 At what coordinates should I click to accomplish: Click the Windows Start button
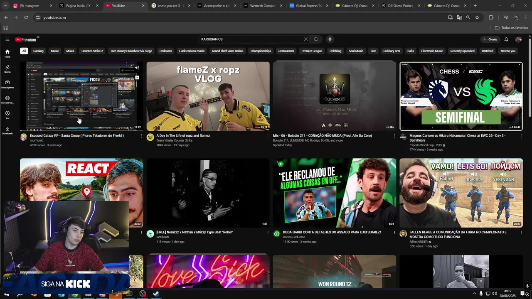pos(6,294)
